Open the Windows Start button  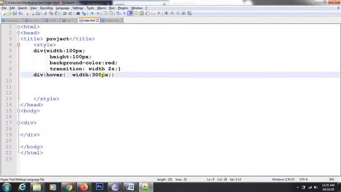(x=6, y=187)
